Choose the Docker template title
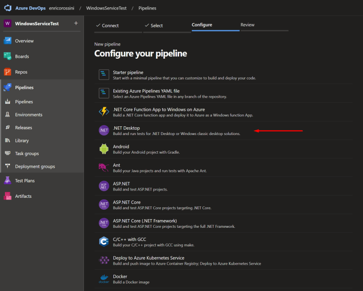 (x=120, y=276)
